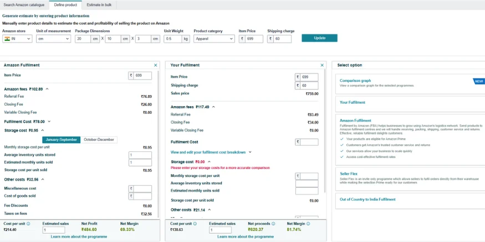
Task: Click the Unit Weight field showing 0.5
Action: pyautogui.click(x=173, y=39)
